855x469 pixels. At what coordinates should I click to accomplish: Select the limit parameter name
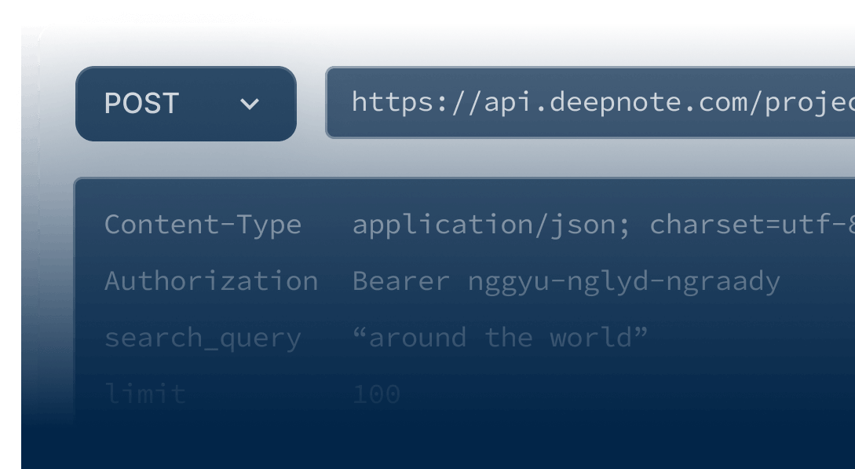(x=145, y=394)
